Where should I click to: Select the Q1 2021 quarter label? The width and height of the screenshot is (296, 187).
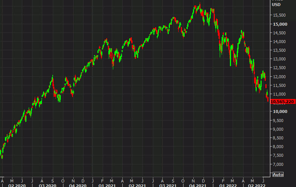(x=107, y=185)
